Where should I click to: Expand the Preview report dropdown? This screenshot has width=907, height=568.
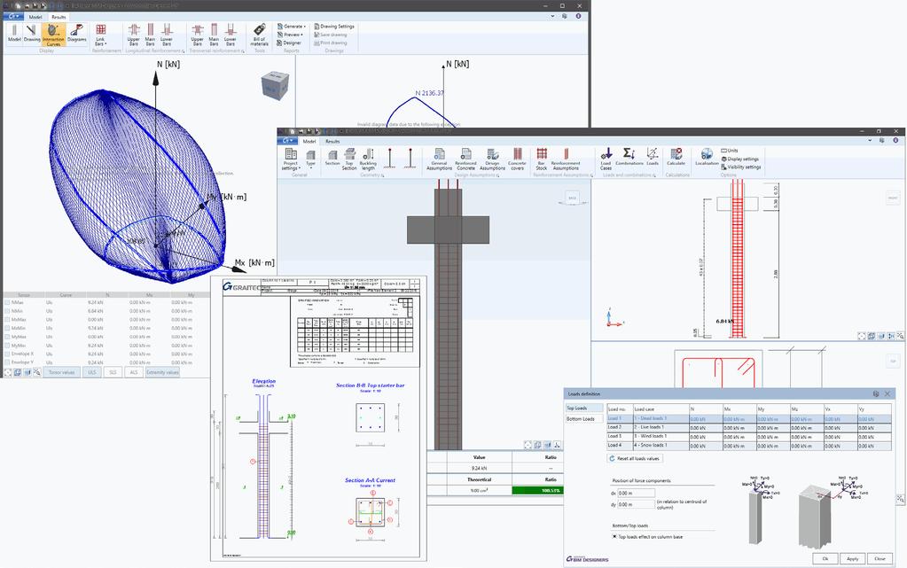(290, 35)
